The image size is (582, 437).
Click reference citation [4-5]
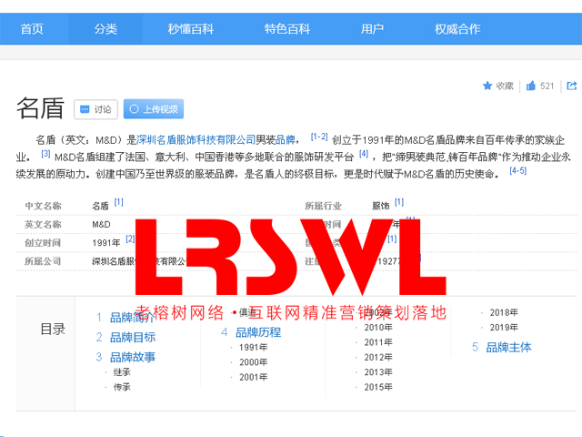click(x=517, y=170)
